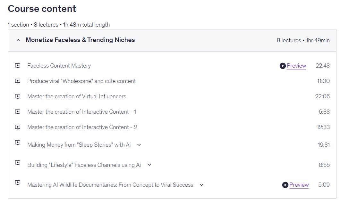Click the video icon beside Sleep Stories lecture
This screenshot has width=340, height=204.
click(x=18, y=143)
